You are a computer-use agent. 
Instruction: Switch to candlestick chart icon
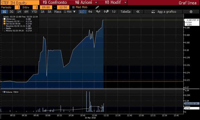click(x=90, y=12)
